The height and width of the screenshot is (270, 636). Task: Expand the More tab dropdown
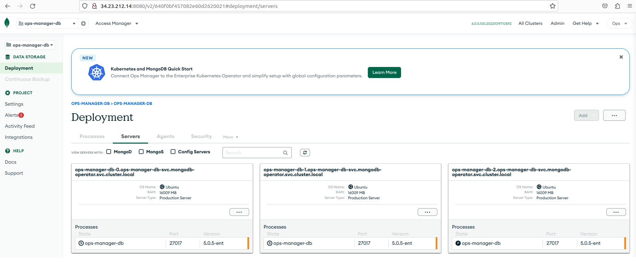(230, 137)
